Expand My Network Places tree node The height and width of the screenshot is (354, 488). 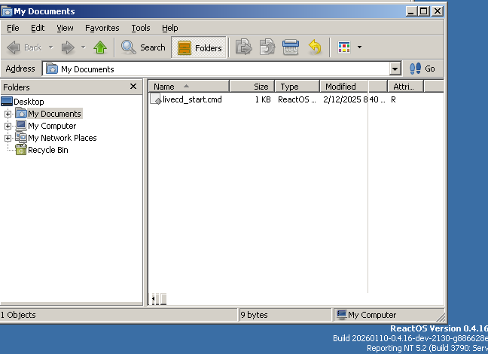8,138
